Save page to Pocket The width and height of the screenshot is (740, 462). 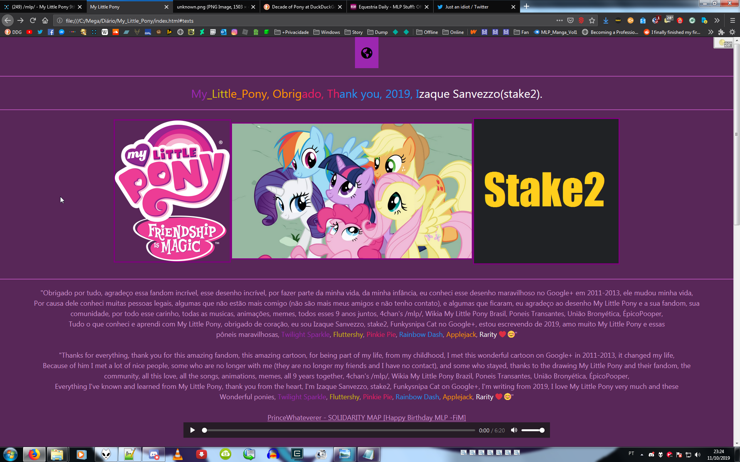point(570,20)
